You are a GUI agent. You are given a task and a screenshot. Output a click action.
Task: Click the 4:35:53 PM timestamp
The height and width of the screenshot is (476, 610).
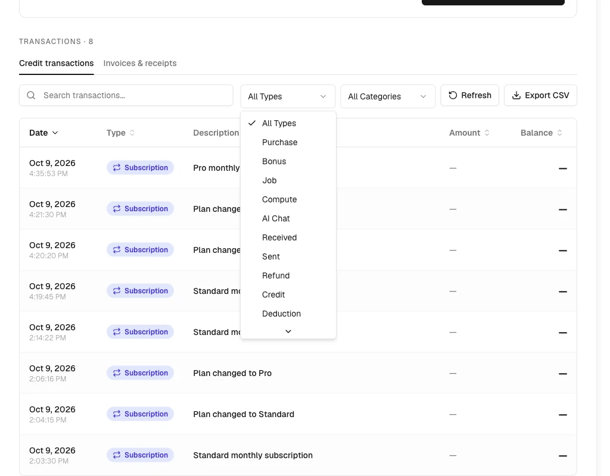pyautogui.click(x=49, y=174)
